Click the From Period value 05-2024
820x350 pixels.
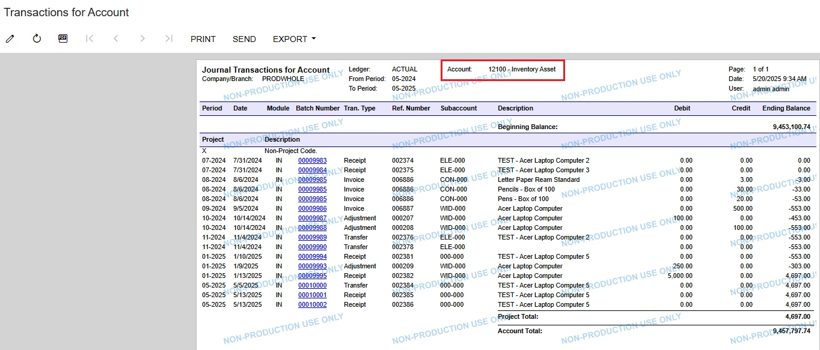coord(404,79)
